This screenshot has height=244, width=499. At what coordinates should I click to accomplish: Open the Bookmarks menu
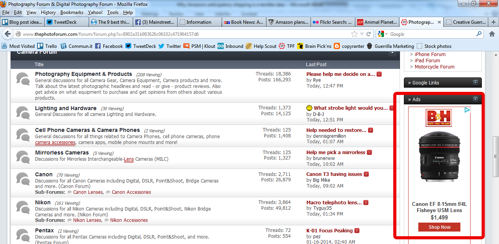[x=72, y=12]
